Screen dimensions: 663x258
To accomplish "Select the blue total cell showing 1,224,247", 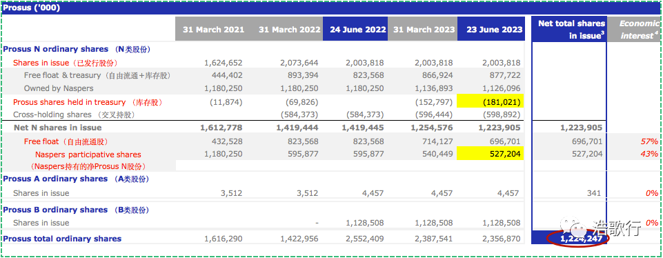I will [568, 238].
